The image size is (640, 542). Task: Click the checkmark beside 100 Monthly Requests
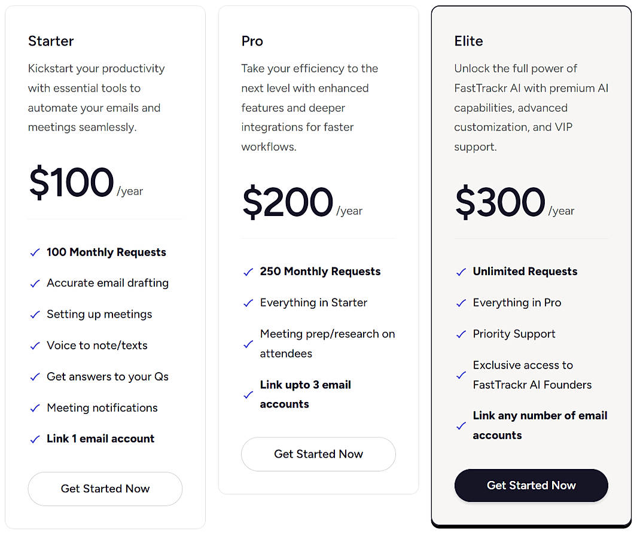[x=35, y=252]
